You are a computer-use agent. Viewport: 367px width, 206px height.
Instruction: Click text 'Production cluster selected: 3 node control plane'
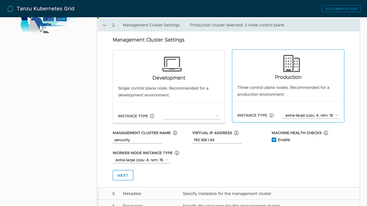237,25
